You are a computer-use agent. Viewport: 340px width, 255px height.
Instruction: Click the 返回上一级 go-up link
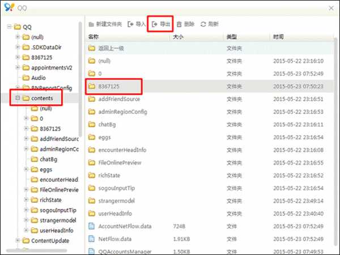[x=111, y=48]
